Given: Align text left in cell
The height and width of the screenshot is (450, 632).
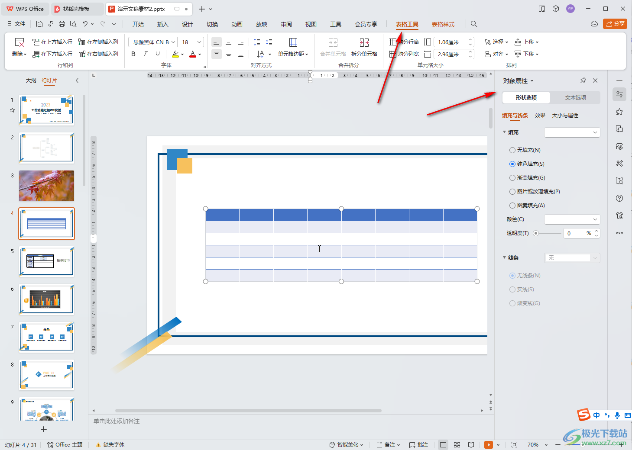Looking at the screenshot, I should pyautogui.click(x=216, y=42).
